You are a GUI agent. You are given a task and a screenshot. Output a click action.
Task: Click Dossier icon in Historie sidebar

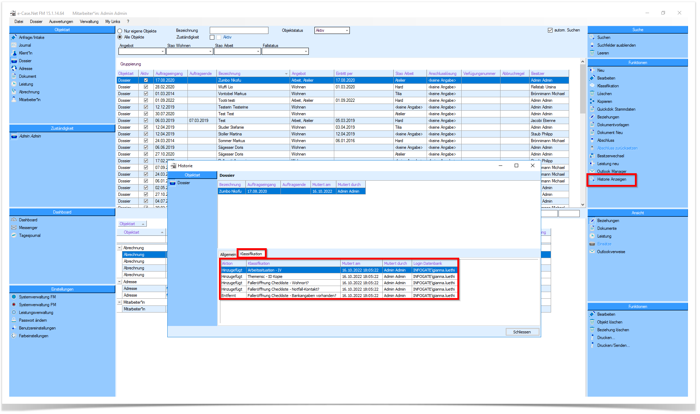pos(173,183)
